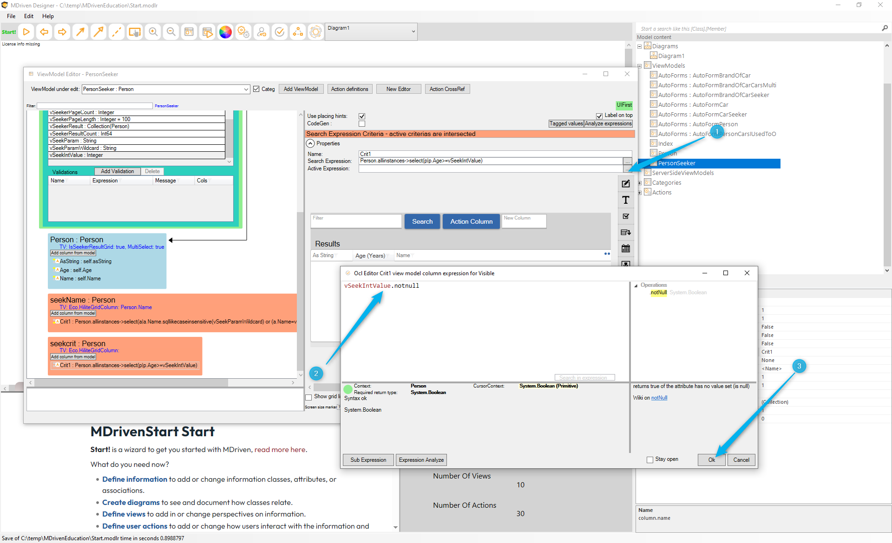Screen dimensions: 892x543
Task: Click the calendar icon in side toolbar
Action: click(x=626, y=248)
